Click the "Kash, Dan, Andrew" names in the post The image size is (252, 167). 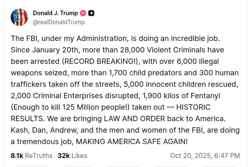tap(44, 130)
